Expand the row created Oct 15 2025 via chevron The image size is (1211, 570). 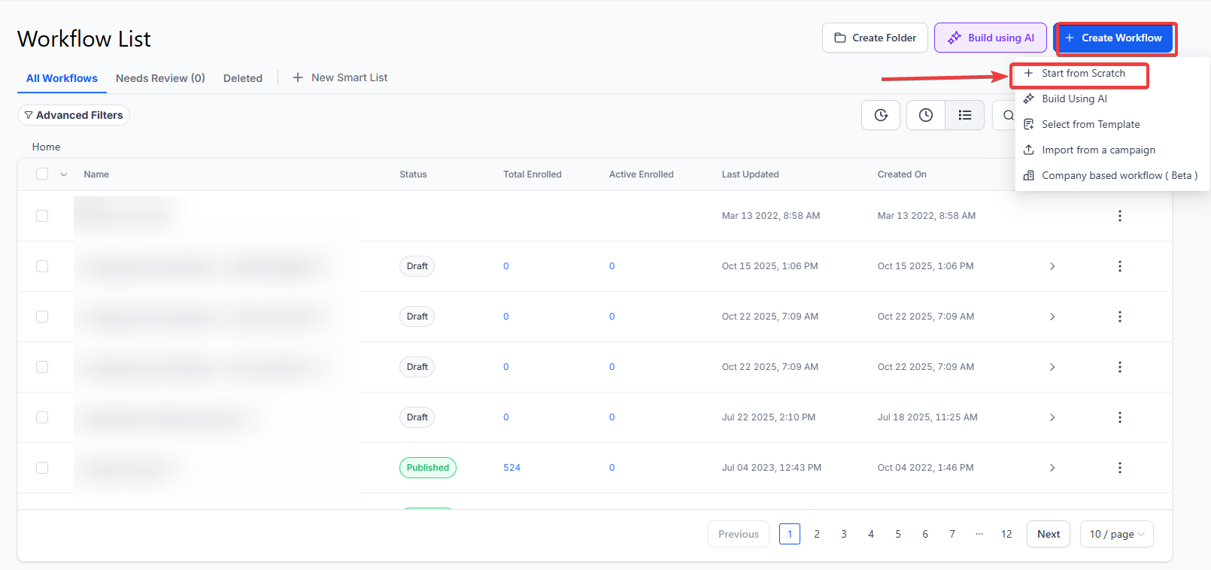(x=1052, y=266)
